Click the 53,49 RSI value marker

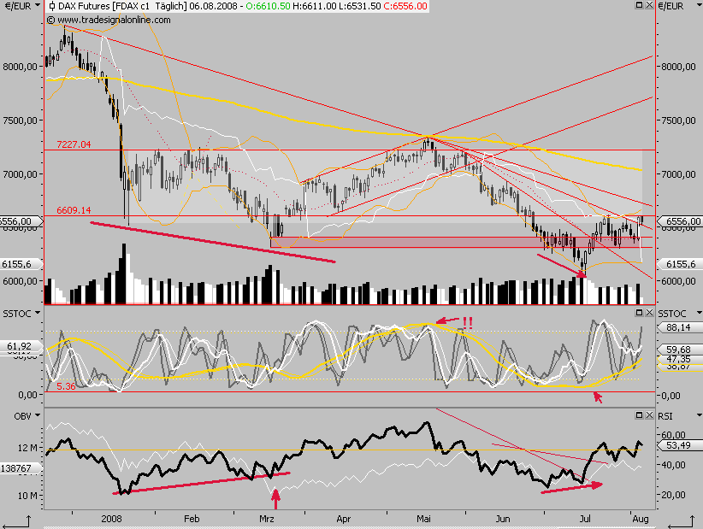click(x=680, y=445)
